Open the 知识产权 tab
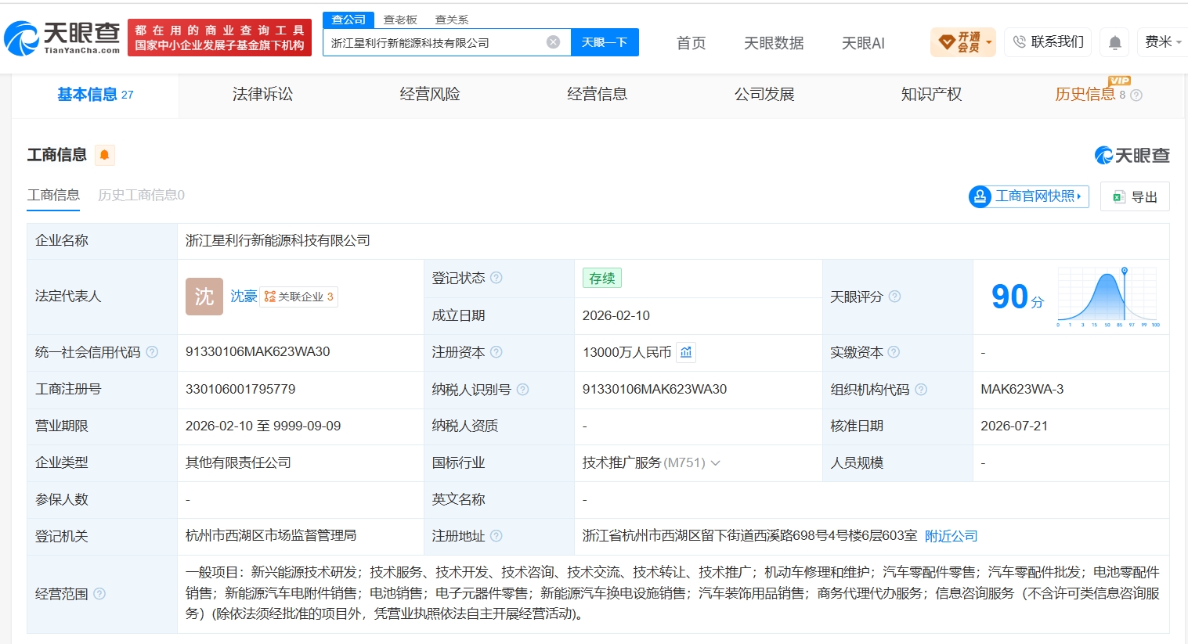This screenshot has height=644, width=1188. (931, 95)
